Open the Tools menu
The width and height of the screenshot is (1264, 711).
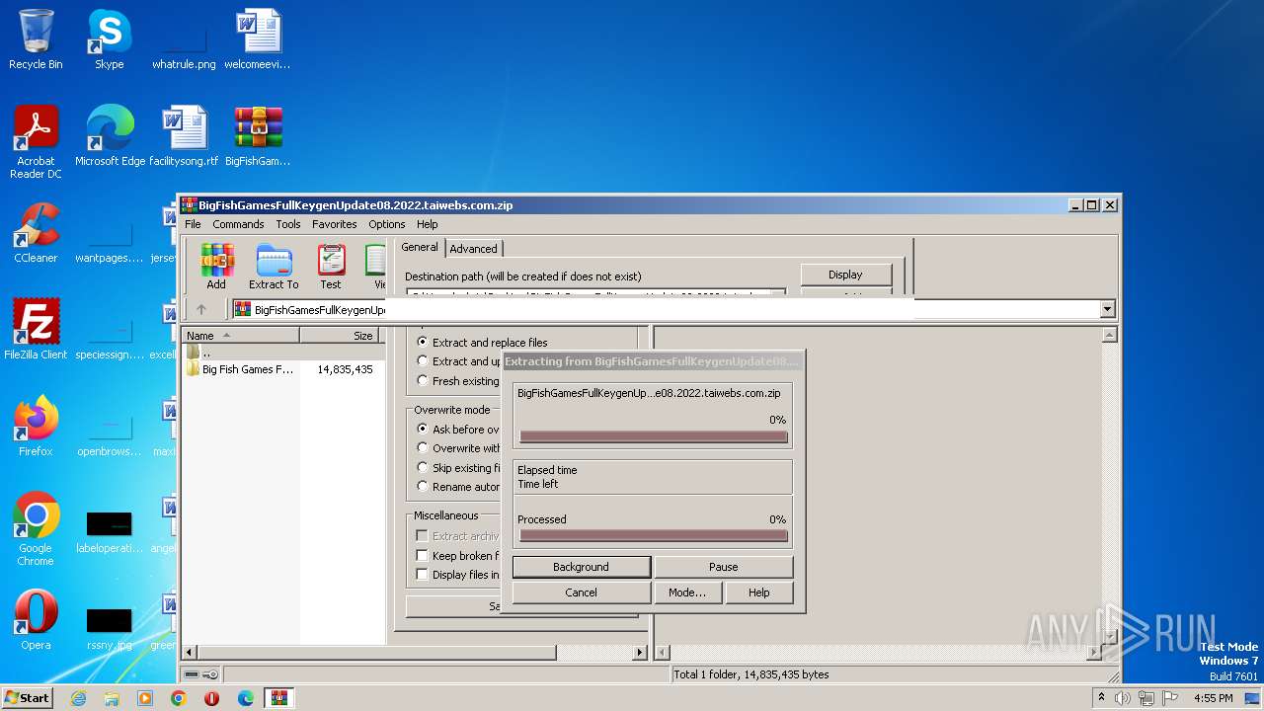tap(288, 224)
